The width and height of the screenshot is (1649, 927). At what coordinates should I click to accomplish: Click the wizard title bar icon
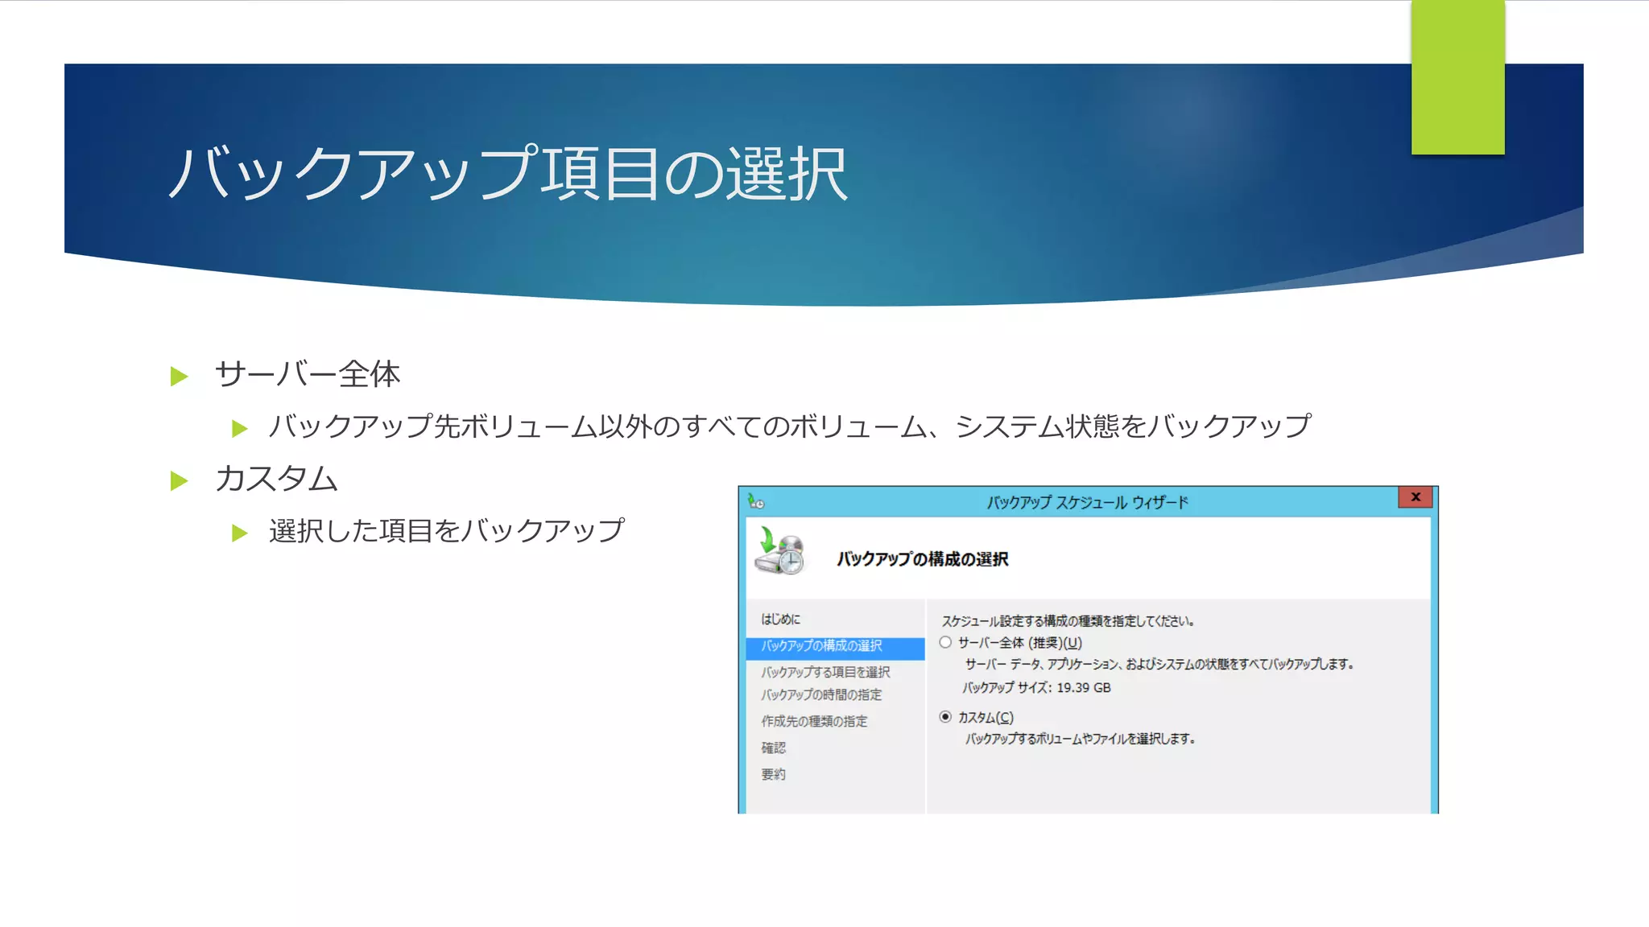755,501
